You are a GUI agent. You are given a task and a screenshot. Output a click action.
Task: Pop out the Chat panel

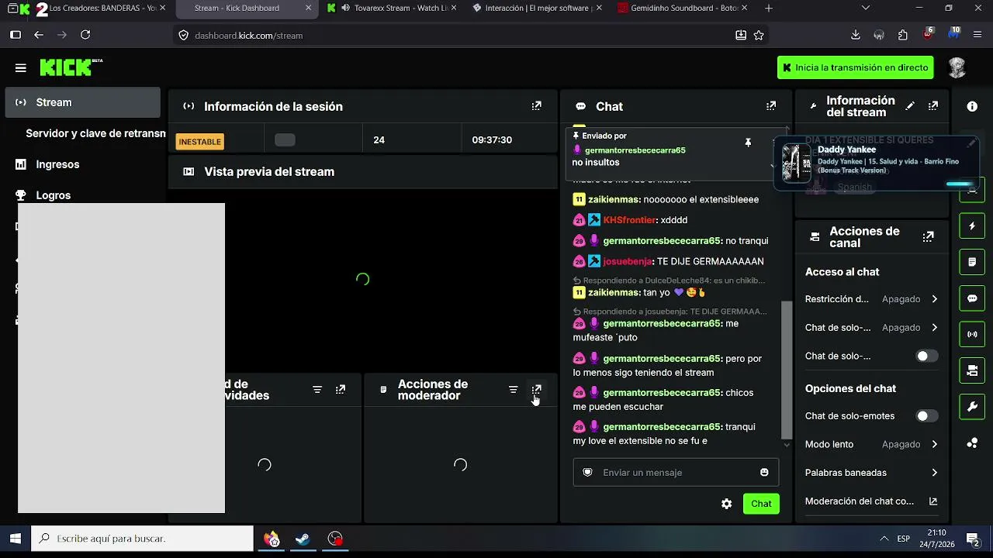[x=770, y=106]
